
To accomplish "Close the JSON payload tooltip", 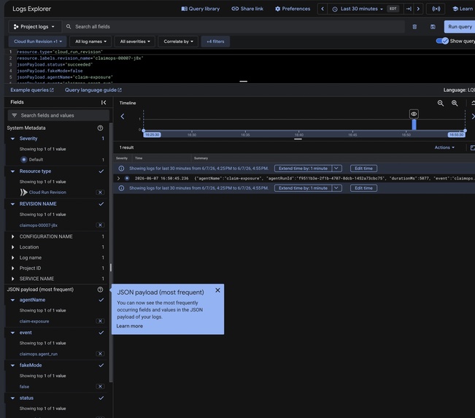I will (218, 290).
